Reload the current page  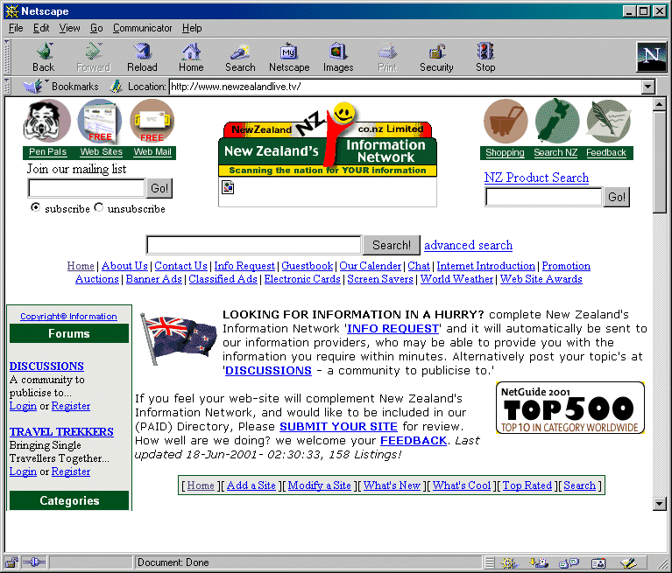click(x=142, y=57)
